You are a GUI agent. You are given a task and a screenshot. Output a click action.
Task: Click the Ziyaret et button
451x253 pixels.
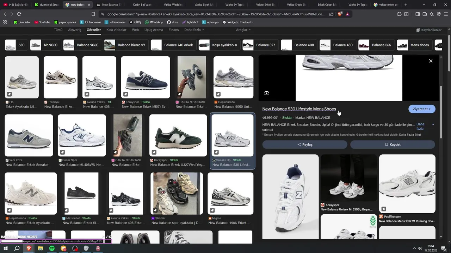(422, 109)
